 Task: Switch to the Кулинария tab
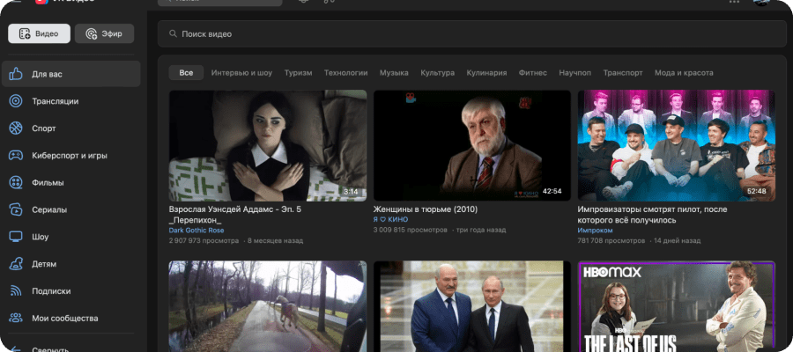(x=486, y=73)
